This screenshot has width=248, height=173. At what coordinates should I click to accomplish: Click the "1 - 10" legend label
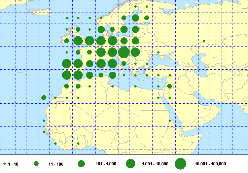[13, 164]
